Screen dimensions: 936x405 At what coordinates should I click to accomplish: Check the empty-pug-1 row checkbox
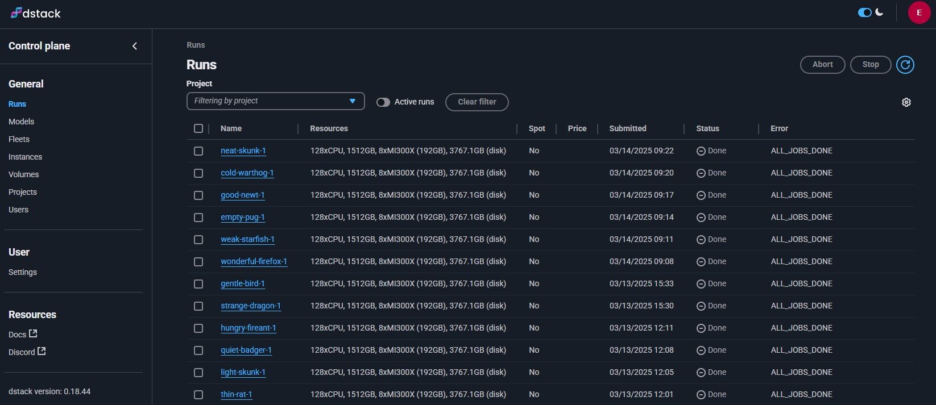[198, 218]
